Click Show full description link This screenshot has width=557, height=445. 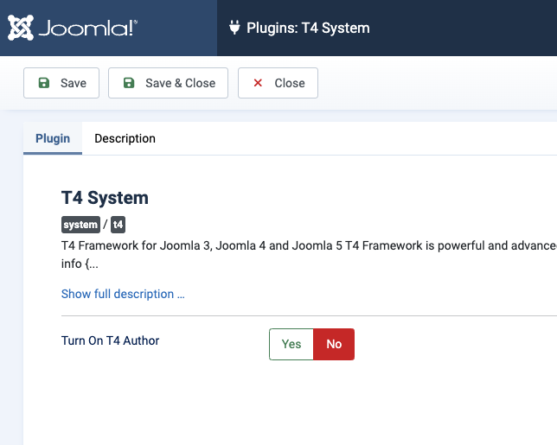[x=123, y=294]
